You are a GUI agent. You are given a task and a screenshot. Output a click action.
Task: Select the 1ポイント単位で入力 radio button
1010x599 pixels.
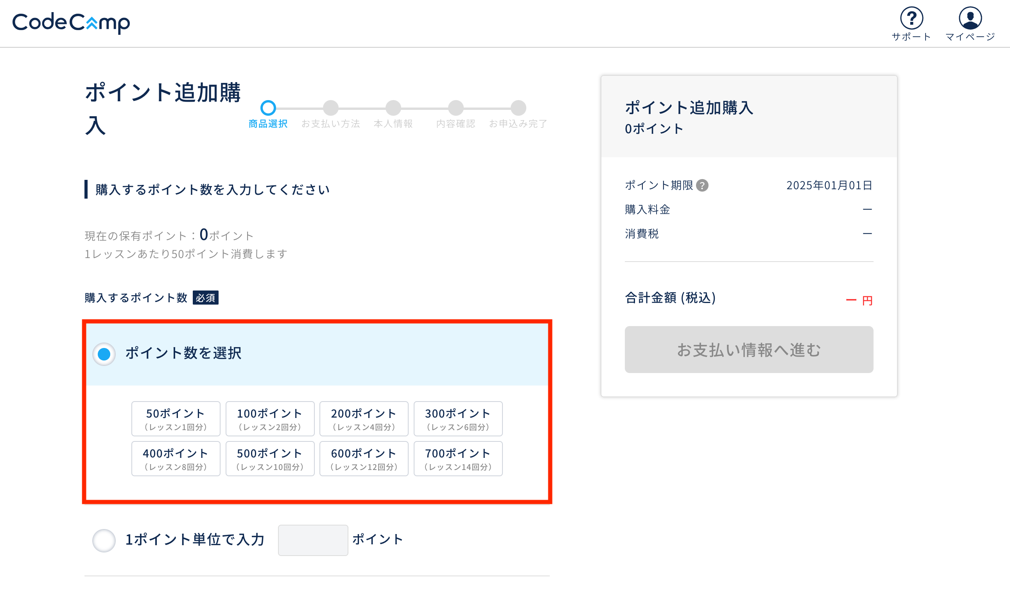pyautogui.click(x=104, y=540)
